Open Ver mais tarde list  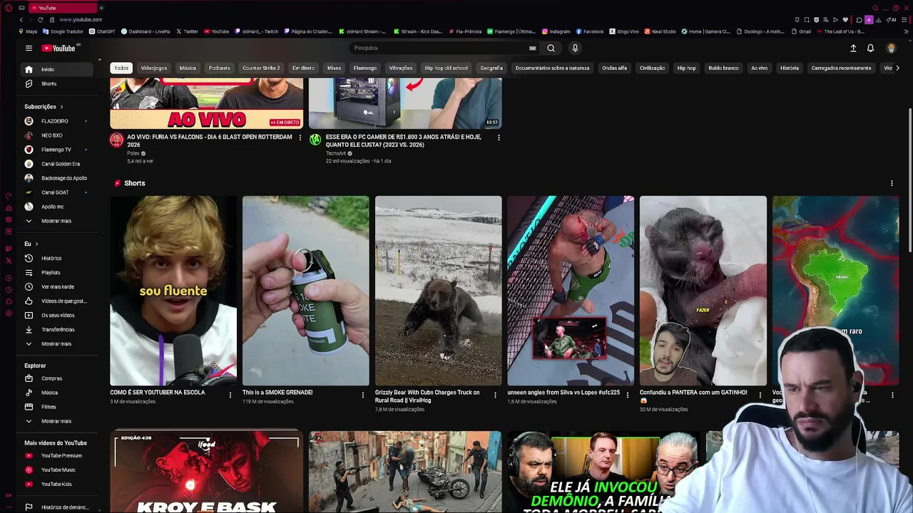coord(57,286)
